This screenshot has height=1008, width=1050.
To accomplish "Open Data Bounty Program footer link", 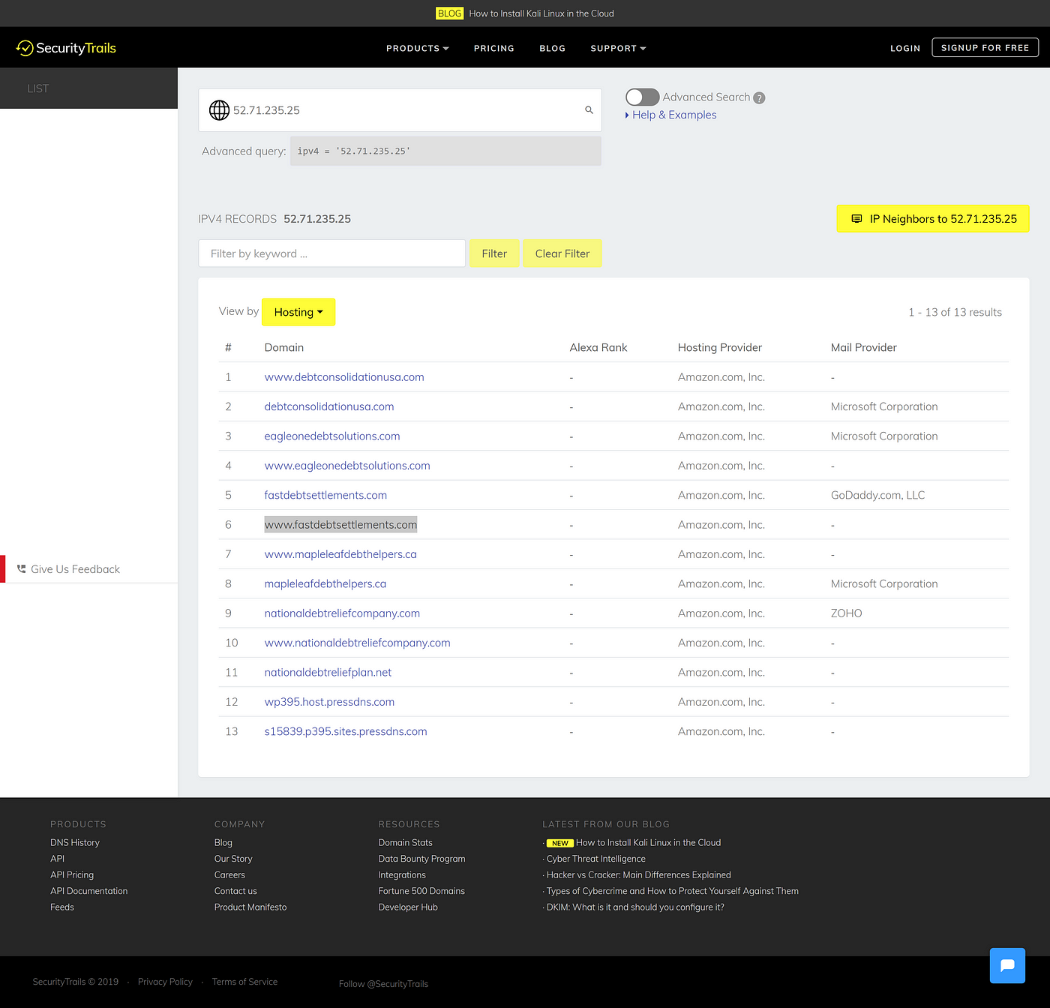I will [x=421, y=859].
